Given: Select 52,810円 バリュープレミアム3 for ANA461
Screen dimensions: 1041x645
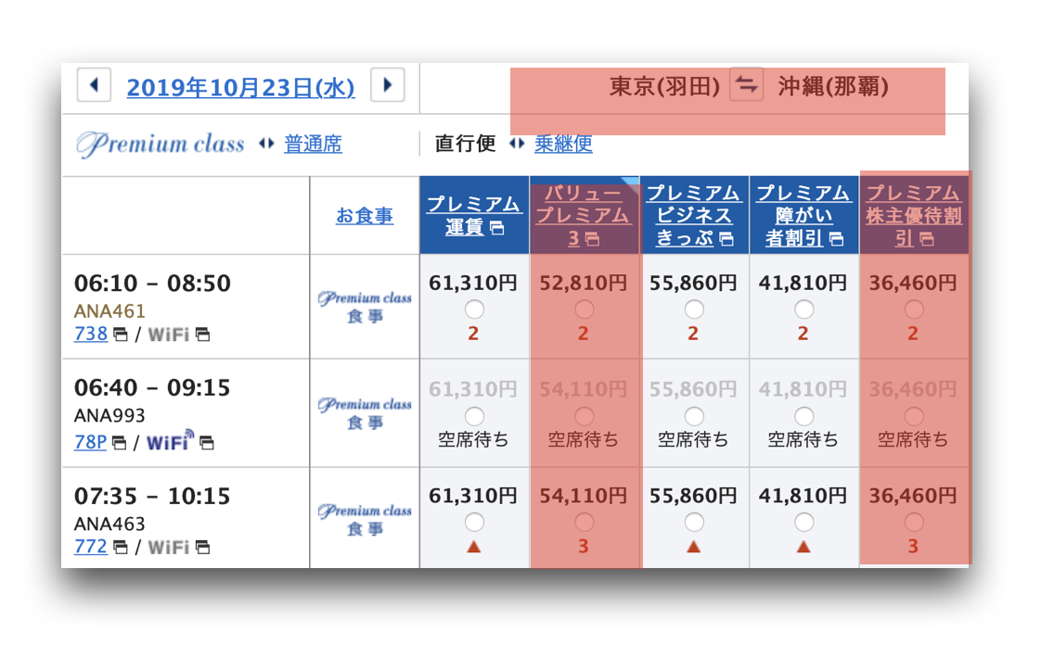Looking at the screenshot, I should [x=585, y=310].
